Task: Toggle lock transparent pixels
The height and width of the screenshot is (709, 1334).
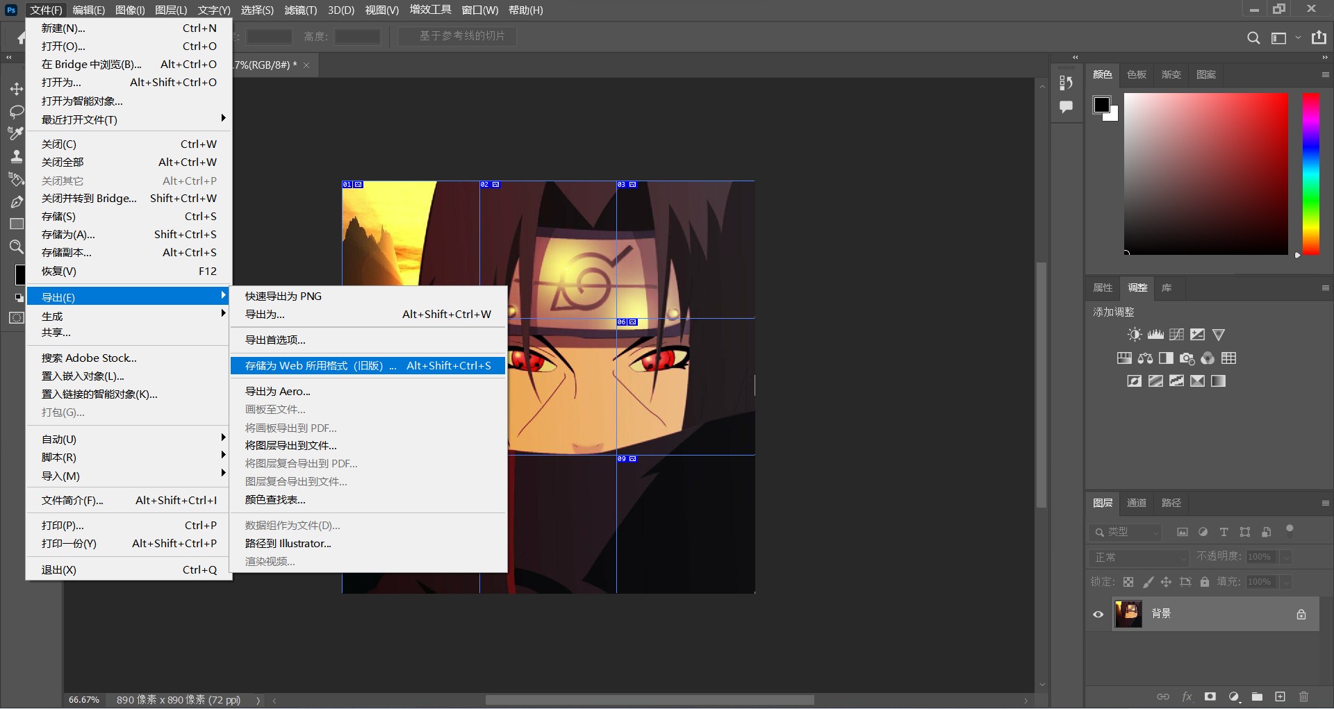Action: [x=1128, y=582]
